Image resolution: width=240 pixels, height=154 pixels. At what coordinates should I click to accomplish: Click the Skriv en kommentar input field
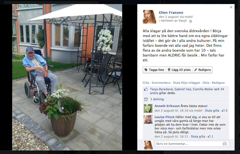pos(192,144)
